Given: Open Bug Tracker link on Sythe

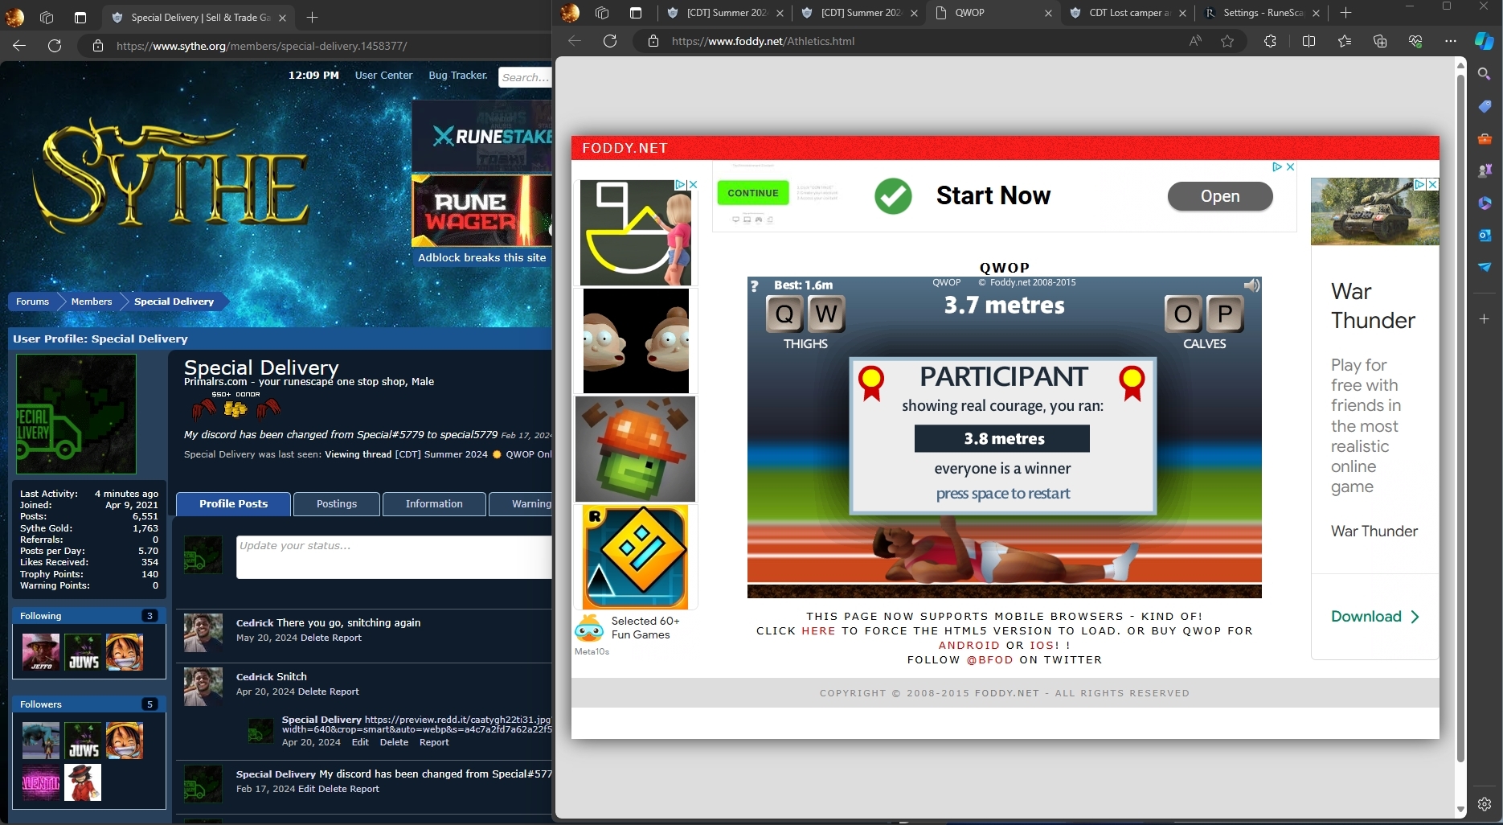Looking at the screenshot, I should tap(458, 75).
